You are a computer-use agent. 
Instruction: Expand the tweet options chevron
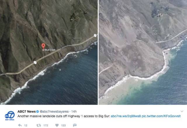pos(182,111)
